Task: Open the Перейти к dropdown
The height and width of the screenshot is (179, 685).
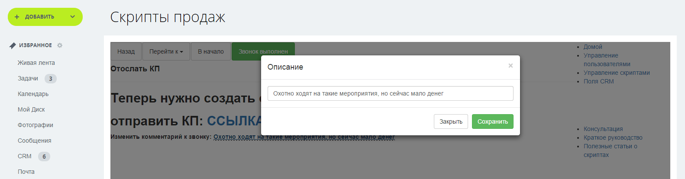Action: pos(166,51)
